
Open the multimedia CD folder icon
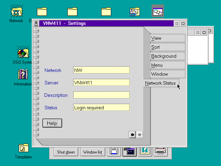point(135,12)
